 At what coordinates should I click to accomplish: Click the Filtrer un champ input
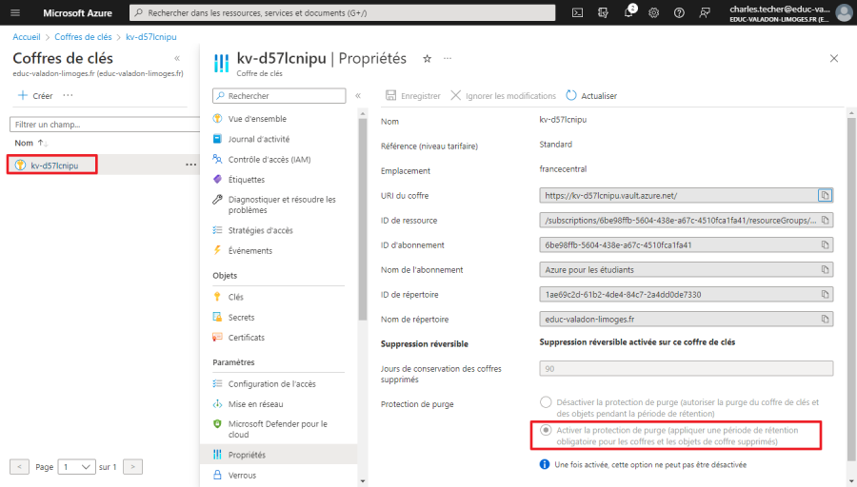click(104, 125)
